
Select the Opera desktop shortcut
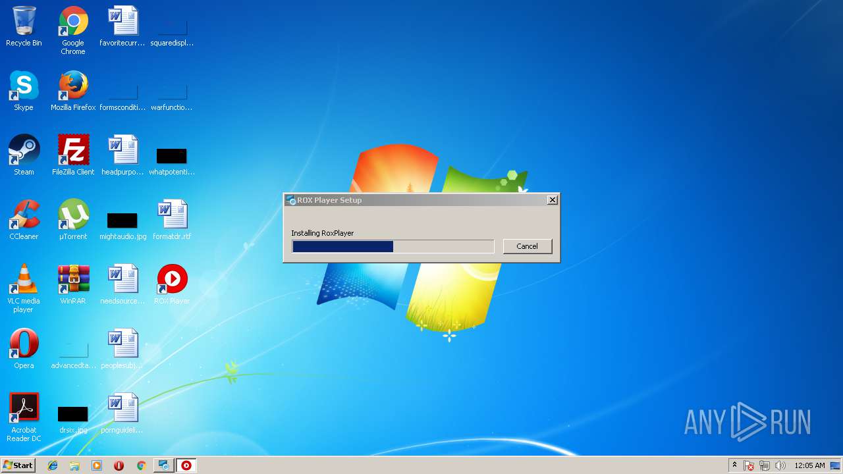tap(24, 349)
